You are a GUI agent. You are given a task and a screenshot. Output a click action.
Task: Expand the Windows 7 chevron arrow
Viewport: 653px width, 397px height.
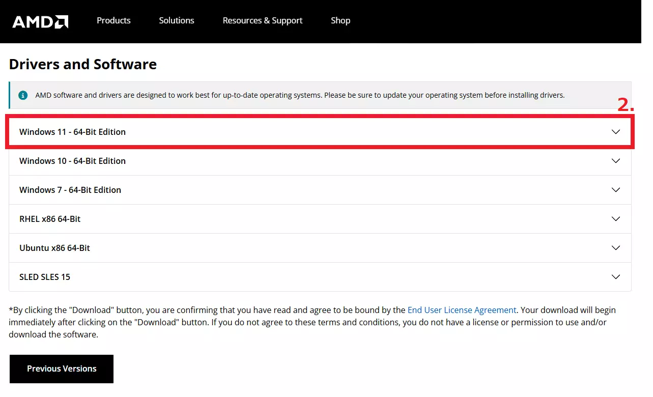click(x=616, y=190)
